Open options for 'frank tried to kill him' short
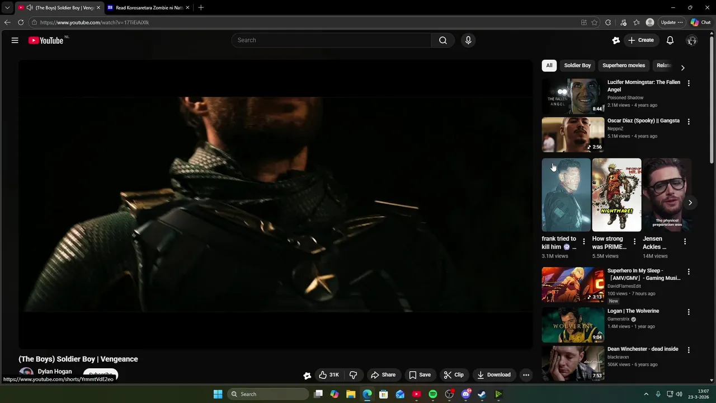 tap(584, 241)
